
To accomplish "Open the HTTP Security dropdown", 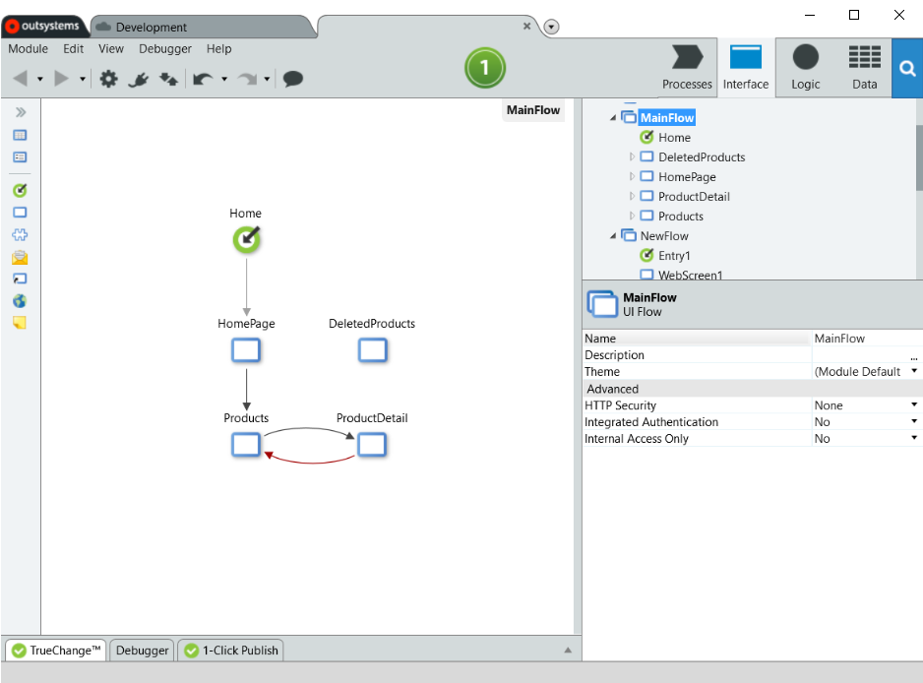I will coord(914,404).
